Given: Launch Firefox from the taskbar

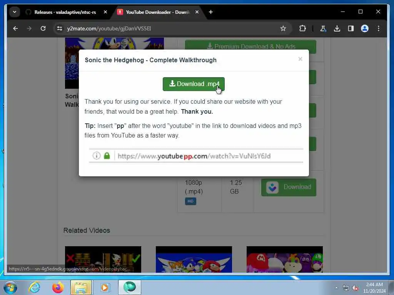Looking at the screenshot, I should click(x=58, y=287).
